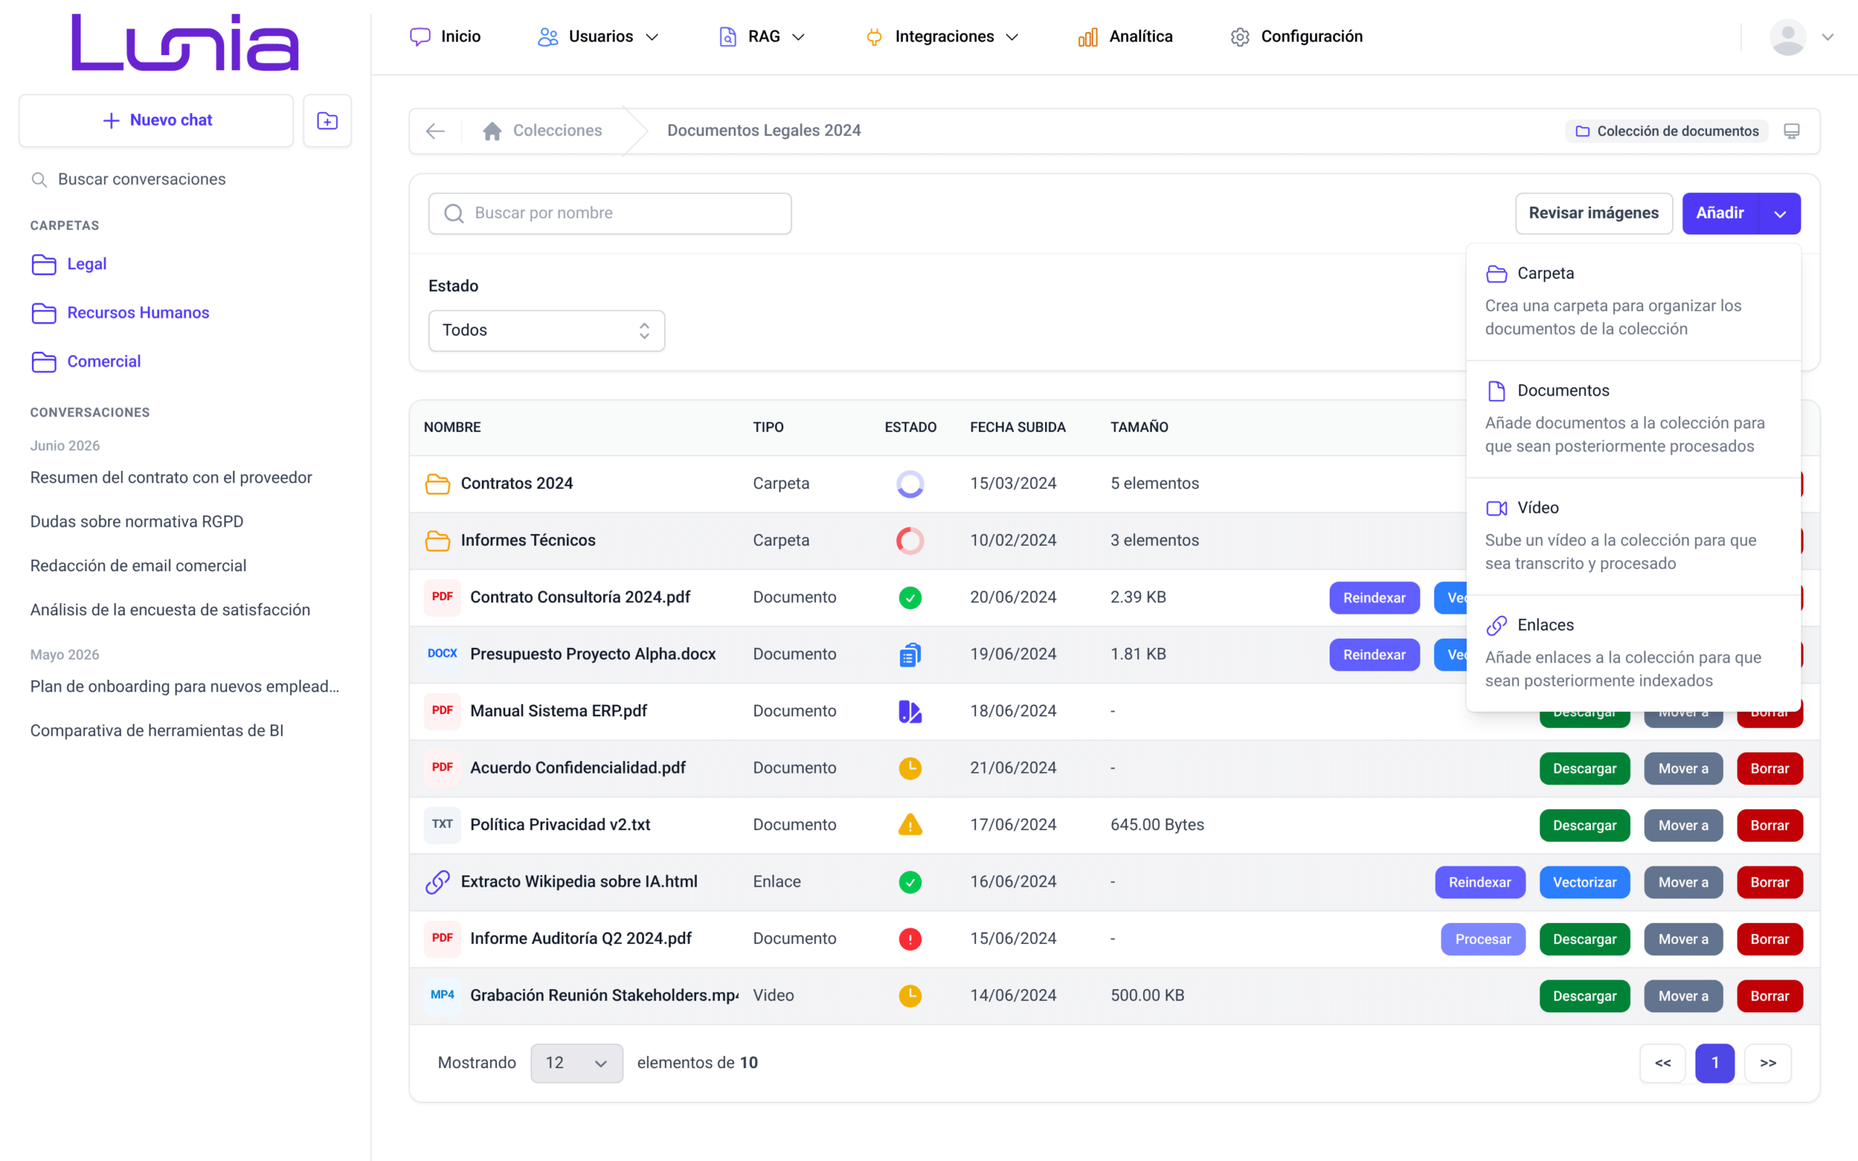Reindexar Presupuesto Proyecto Alpha.docx
The width and height of the screenshot is (1858, 1161).
1375,655
